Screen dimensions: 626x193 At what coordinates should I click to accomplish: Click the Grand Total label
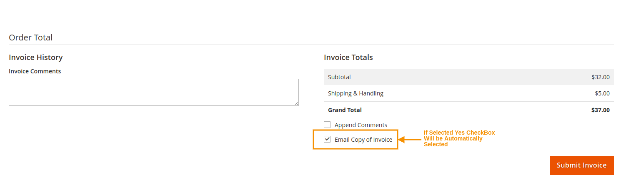[x=345, y=110]
